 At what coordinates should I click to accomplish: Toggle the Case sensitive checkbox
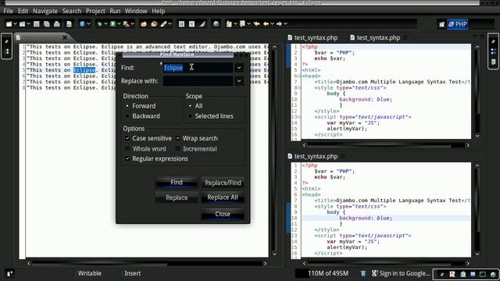click(127, 138)
